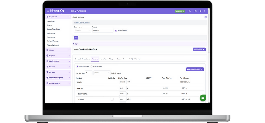Image resolution: width=265 pixels, height=123 pixels.
Task: Open the hamburger navigation menu
Action: 48,11
